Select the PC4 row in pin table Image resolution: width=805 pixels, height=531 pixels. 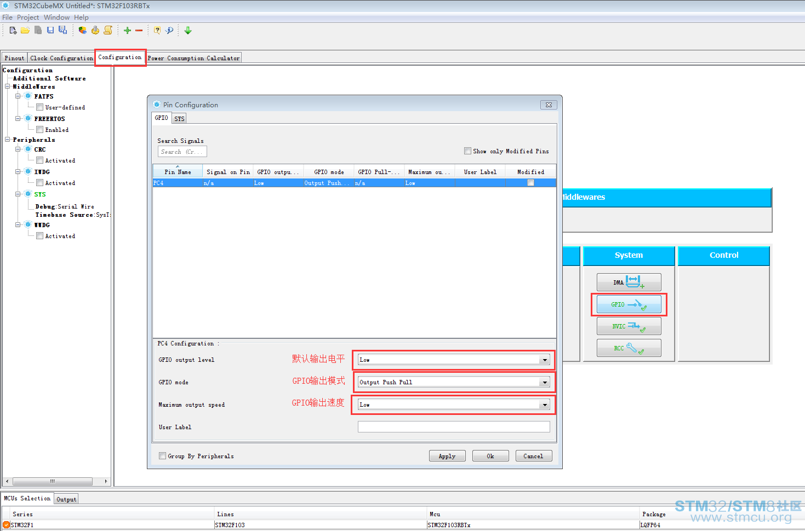355,183
